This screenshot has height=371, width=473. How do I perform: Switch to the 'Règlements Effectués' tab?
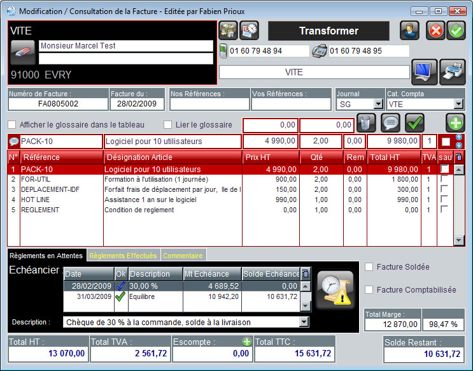click(123, 256)
